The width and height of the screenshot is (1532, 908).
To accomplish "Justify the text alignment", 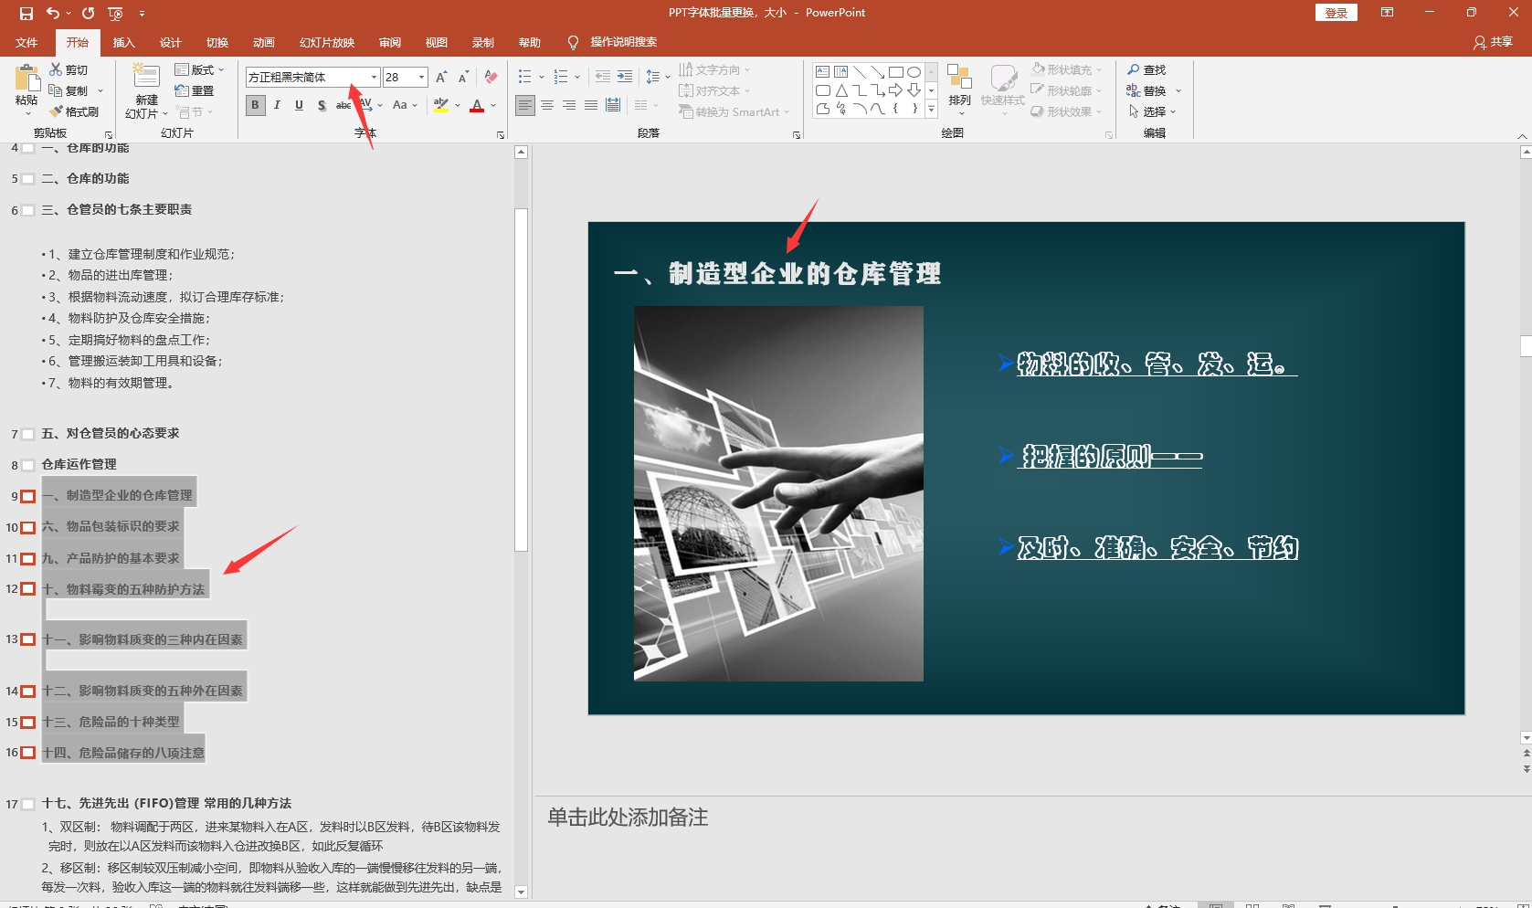I will coord(591,105).
